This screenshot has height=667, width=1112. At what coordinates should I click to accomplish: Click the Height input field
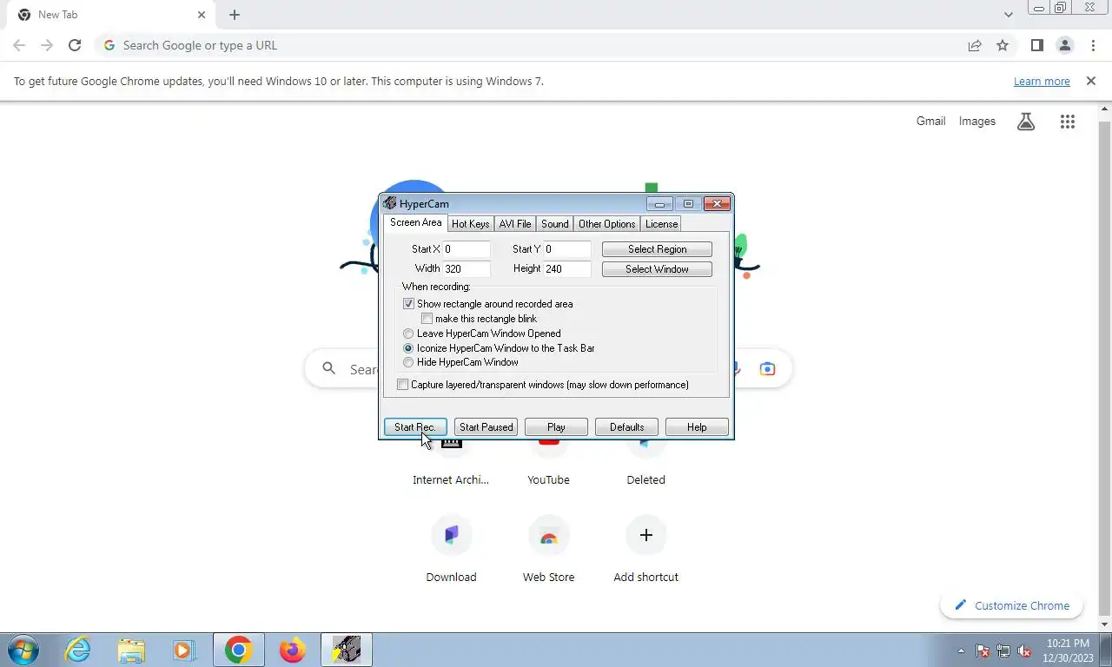click(567, 269)
